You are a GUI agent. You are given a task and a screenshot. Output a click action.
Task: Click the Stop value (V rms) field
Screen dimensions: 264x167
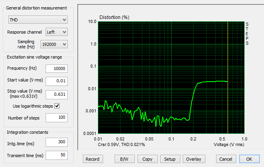[57, 95]
